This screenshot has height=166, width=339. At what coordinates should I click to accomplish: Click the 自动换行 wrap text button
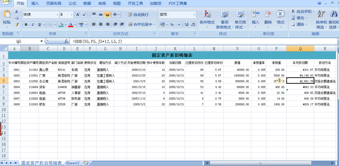tap(138, 15)
